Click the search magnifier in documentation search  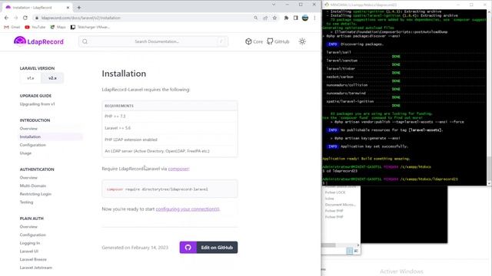85,41
